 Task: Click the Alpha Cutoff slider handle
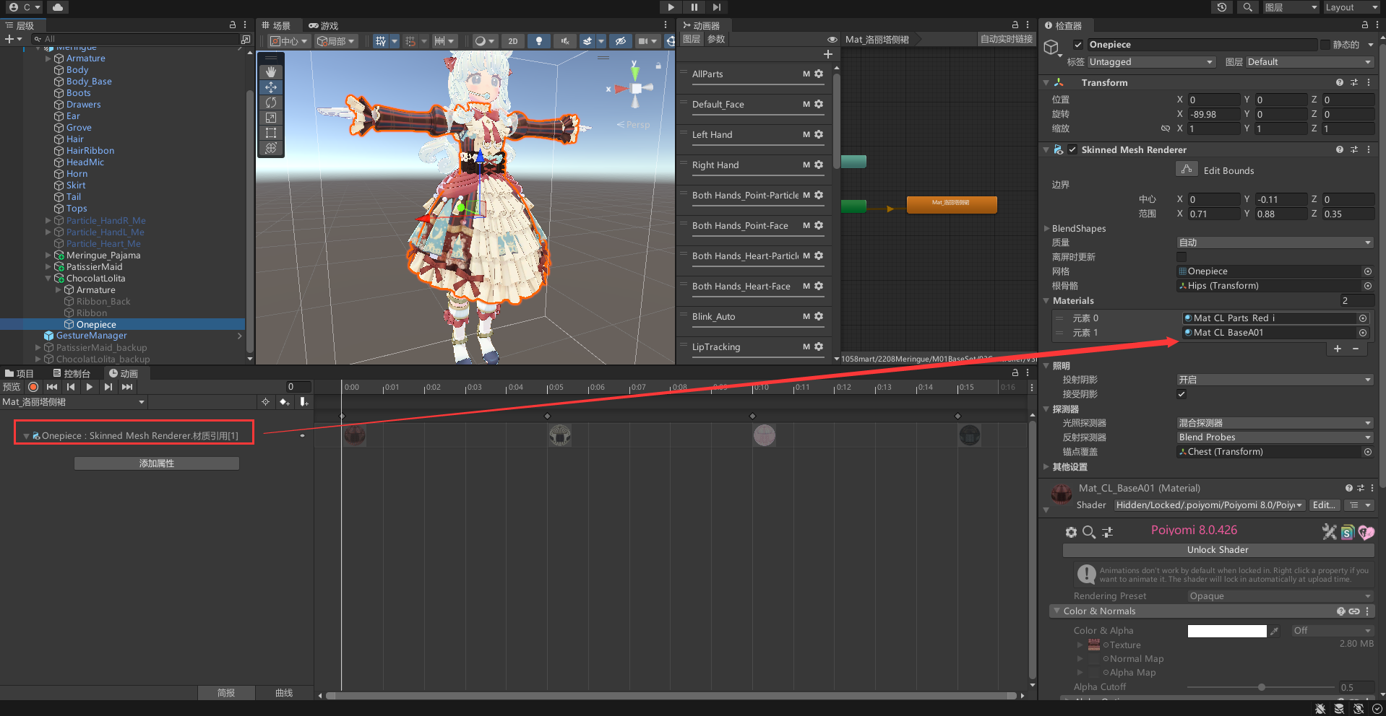click(x=1262, y=687)
